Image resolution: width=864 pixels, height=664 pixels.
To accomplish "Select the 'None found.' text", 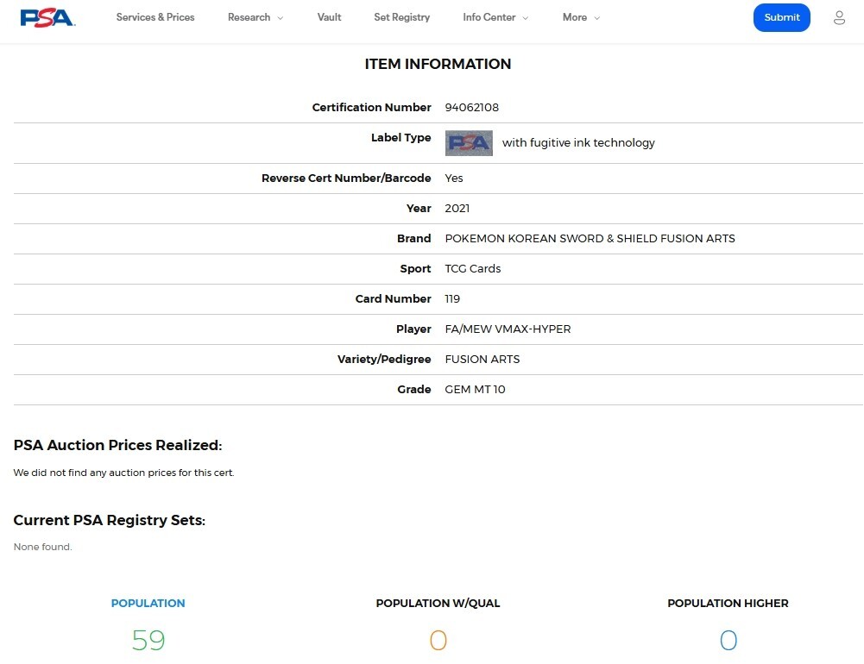I will (42, 547).
